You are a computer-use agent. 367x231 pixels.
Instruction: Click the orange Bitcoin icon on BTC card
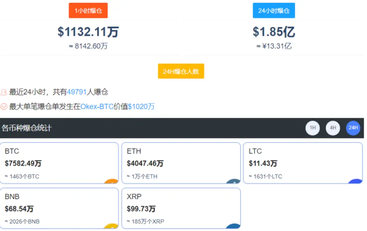(x=111, y=181)
